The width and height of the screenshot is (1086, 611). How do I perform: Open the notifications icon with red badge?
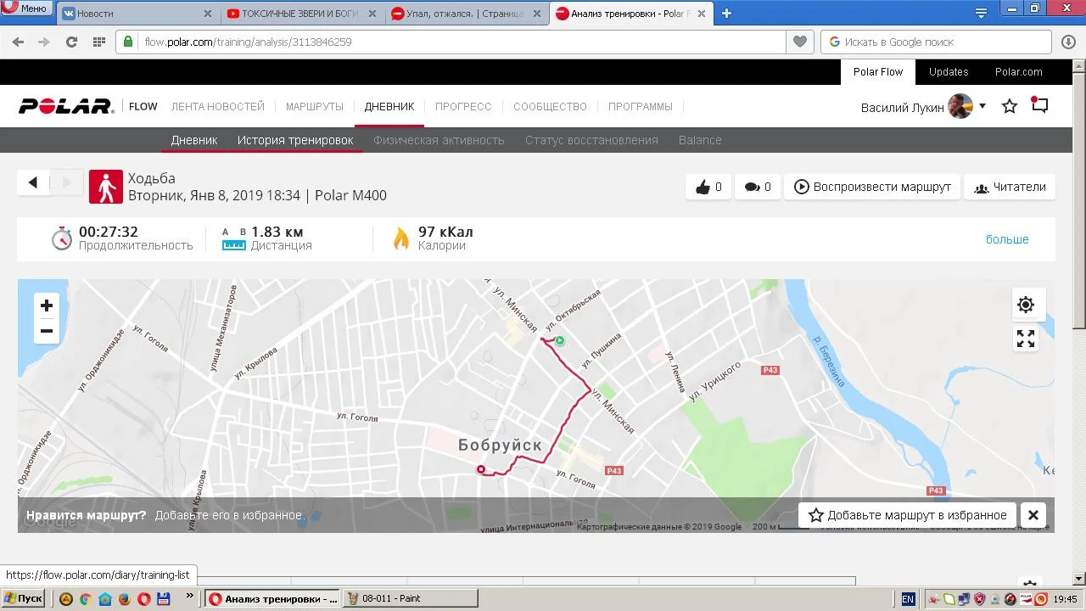point(1040,105)
